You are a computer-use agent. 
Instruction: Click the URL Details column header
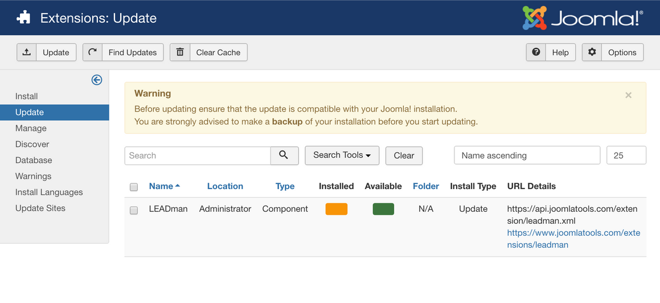[x=532, y=186]
